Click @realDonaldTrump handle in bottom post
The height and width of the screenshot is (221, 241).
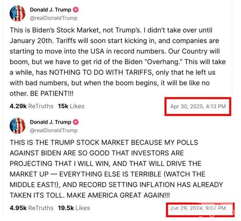coord(54,131)
